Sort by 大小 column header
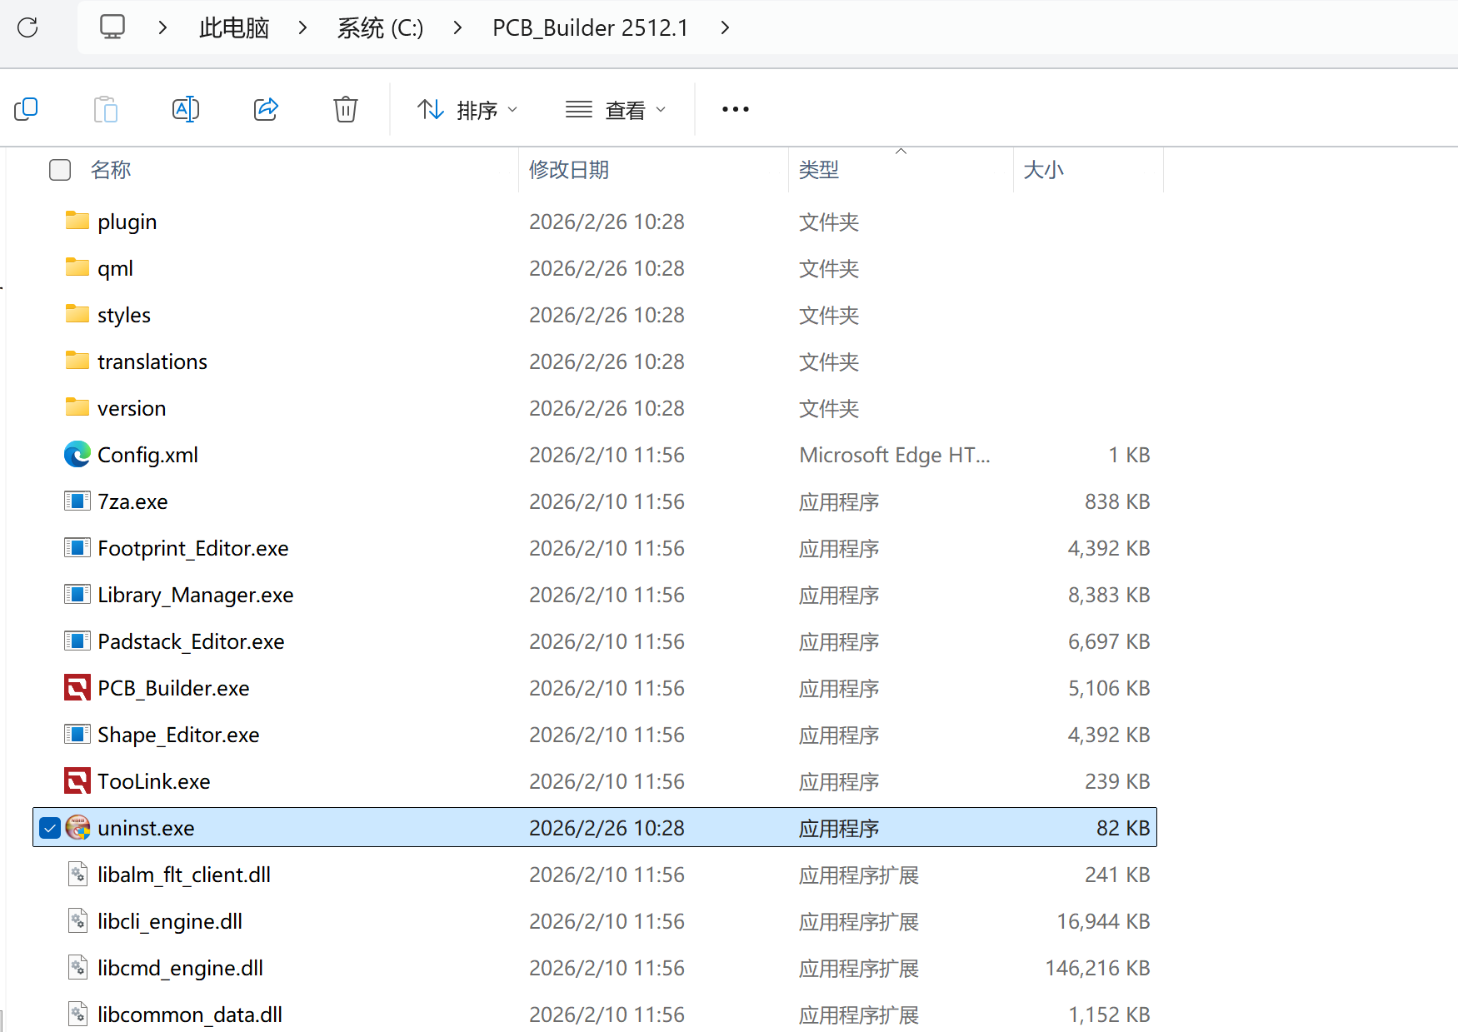This screenshot has height=1032, width=1458. 1043,170
